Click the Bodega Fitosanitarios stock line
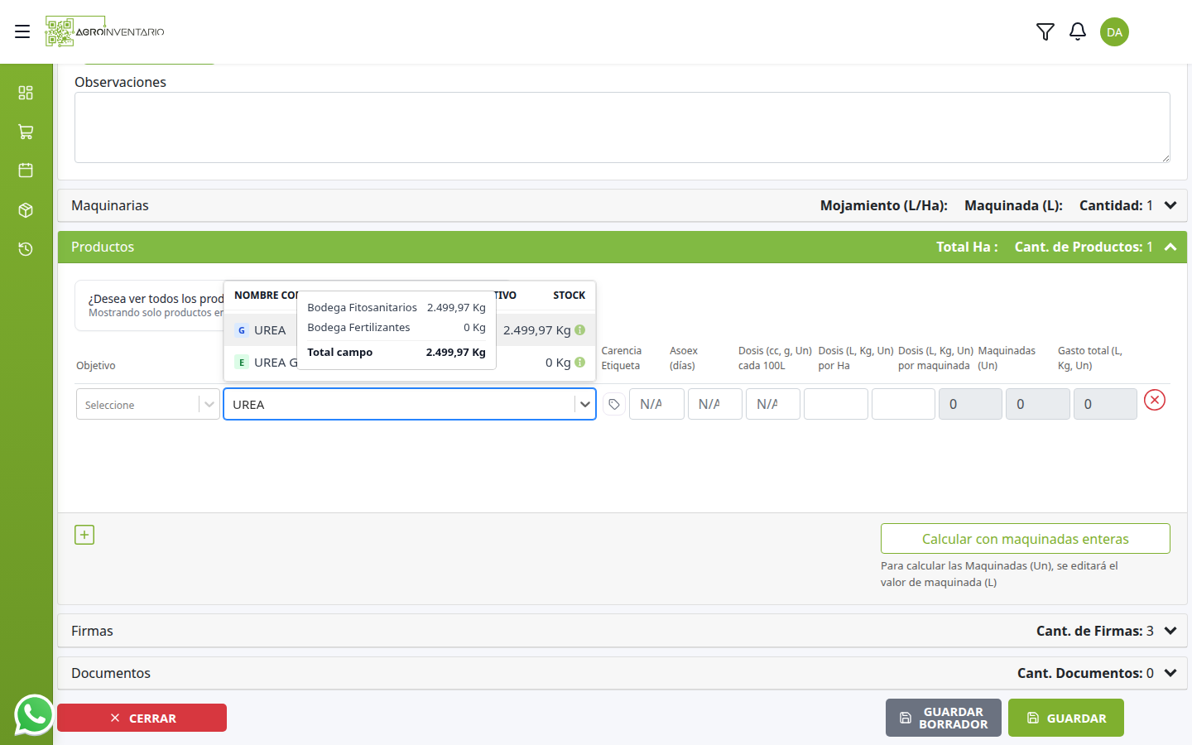Image resolution: width=1192 pixels, height=745 pixels. coord(397,307)
